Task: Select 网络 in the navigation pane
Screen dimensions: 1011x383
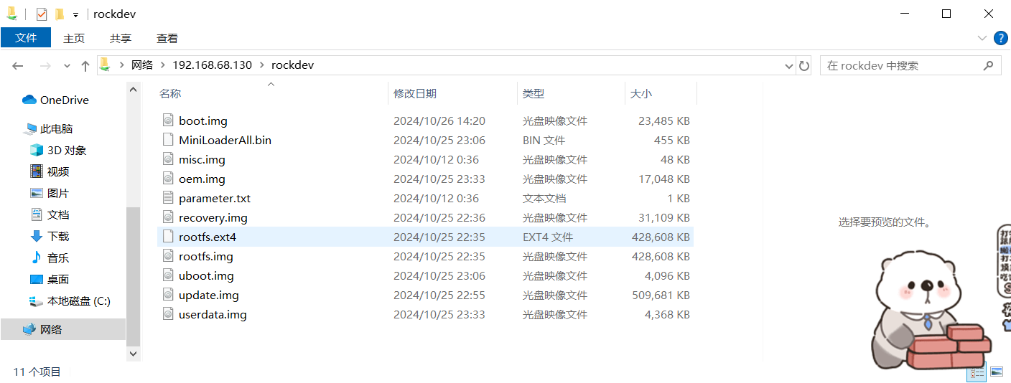Action: coord(51,329)
